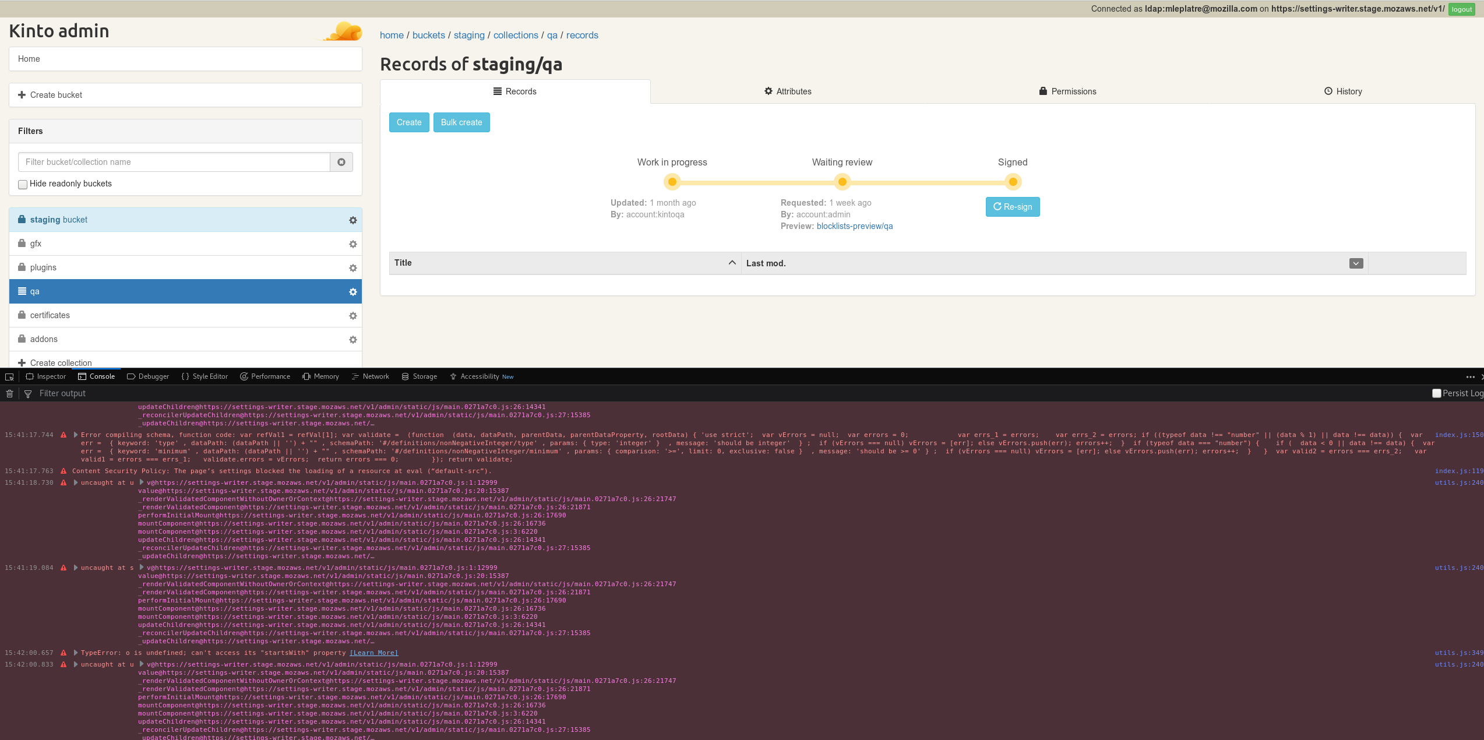Expand the TypeError stack trace disclosure triangle

pyautogui.click(x=75, y=653)
